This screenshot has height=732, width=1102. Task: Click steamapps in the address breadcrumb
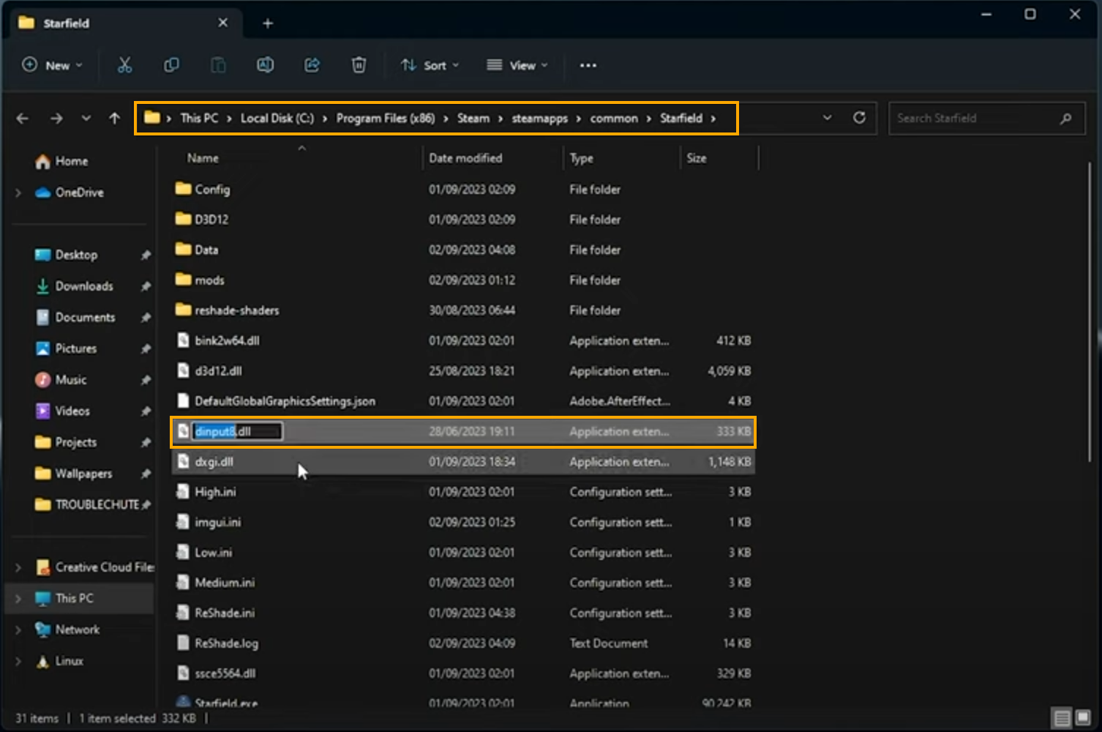[539, 118]
